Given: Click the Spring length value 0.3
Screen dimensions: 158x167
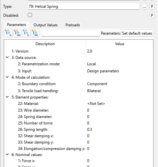Looking at the screenshot, I should [89, 129].
